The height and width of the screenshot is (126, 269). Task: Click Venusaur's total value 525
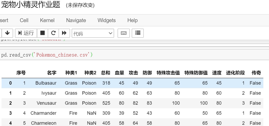click(106, 103)
